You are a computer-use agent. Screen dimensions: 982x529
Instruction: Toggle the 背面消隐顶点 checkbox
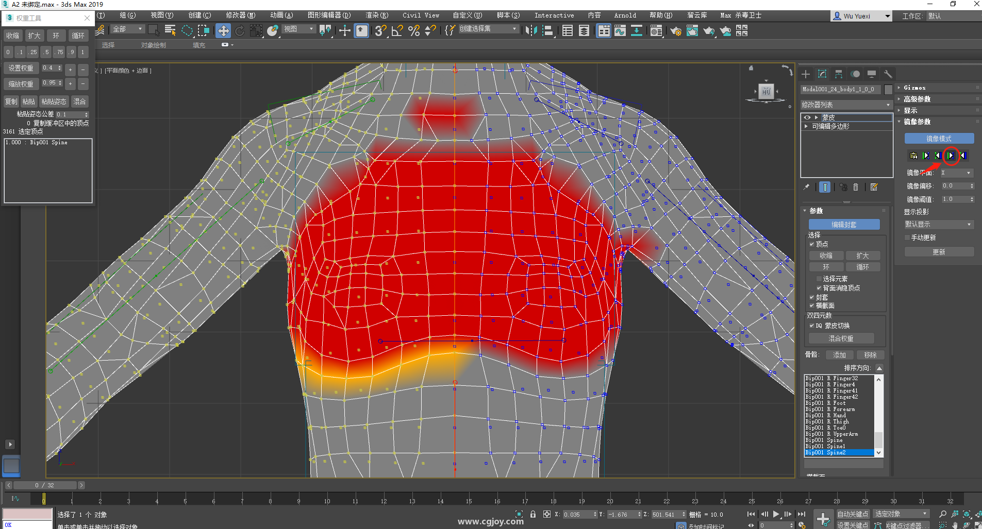click(x=819, y=288)
